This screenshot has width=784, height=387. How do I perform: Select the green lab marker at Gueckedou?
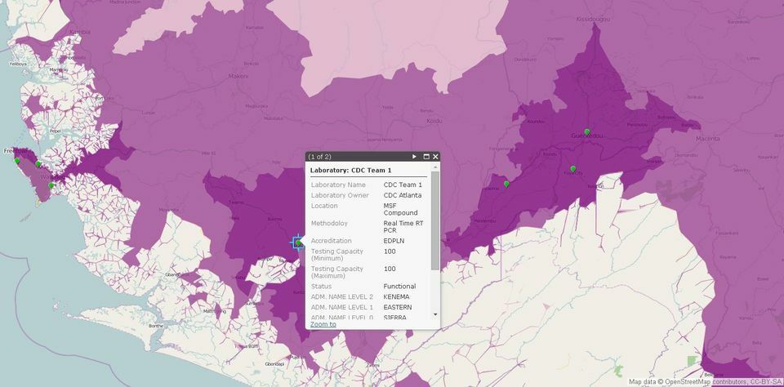587,131
